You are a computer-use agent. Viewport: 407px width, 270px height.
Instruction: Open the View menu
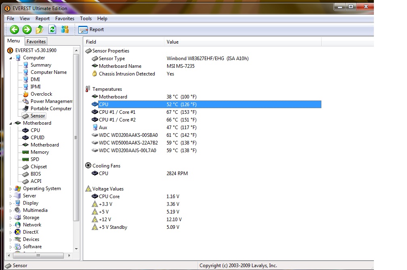tap(25, 19)
